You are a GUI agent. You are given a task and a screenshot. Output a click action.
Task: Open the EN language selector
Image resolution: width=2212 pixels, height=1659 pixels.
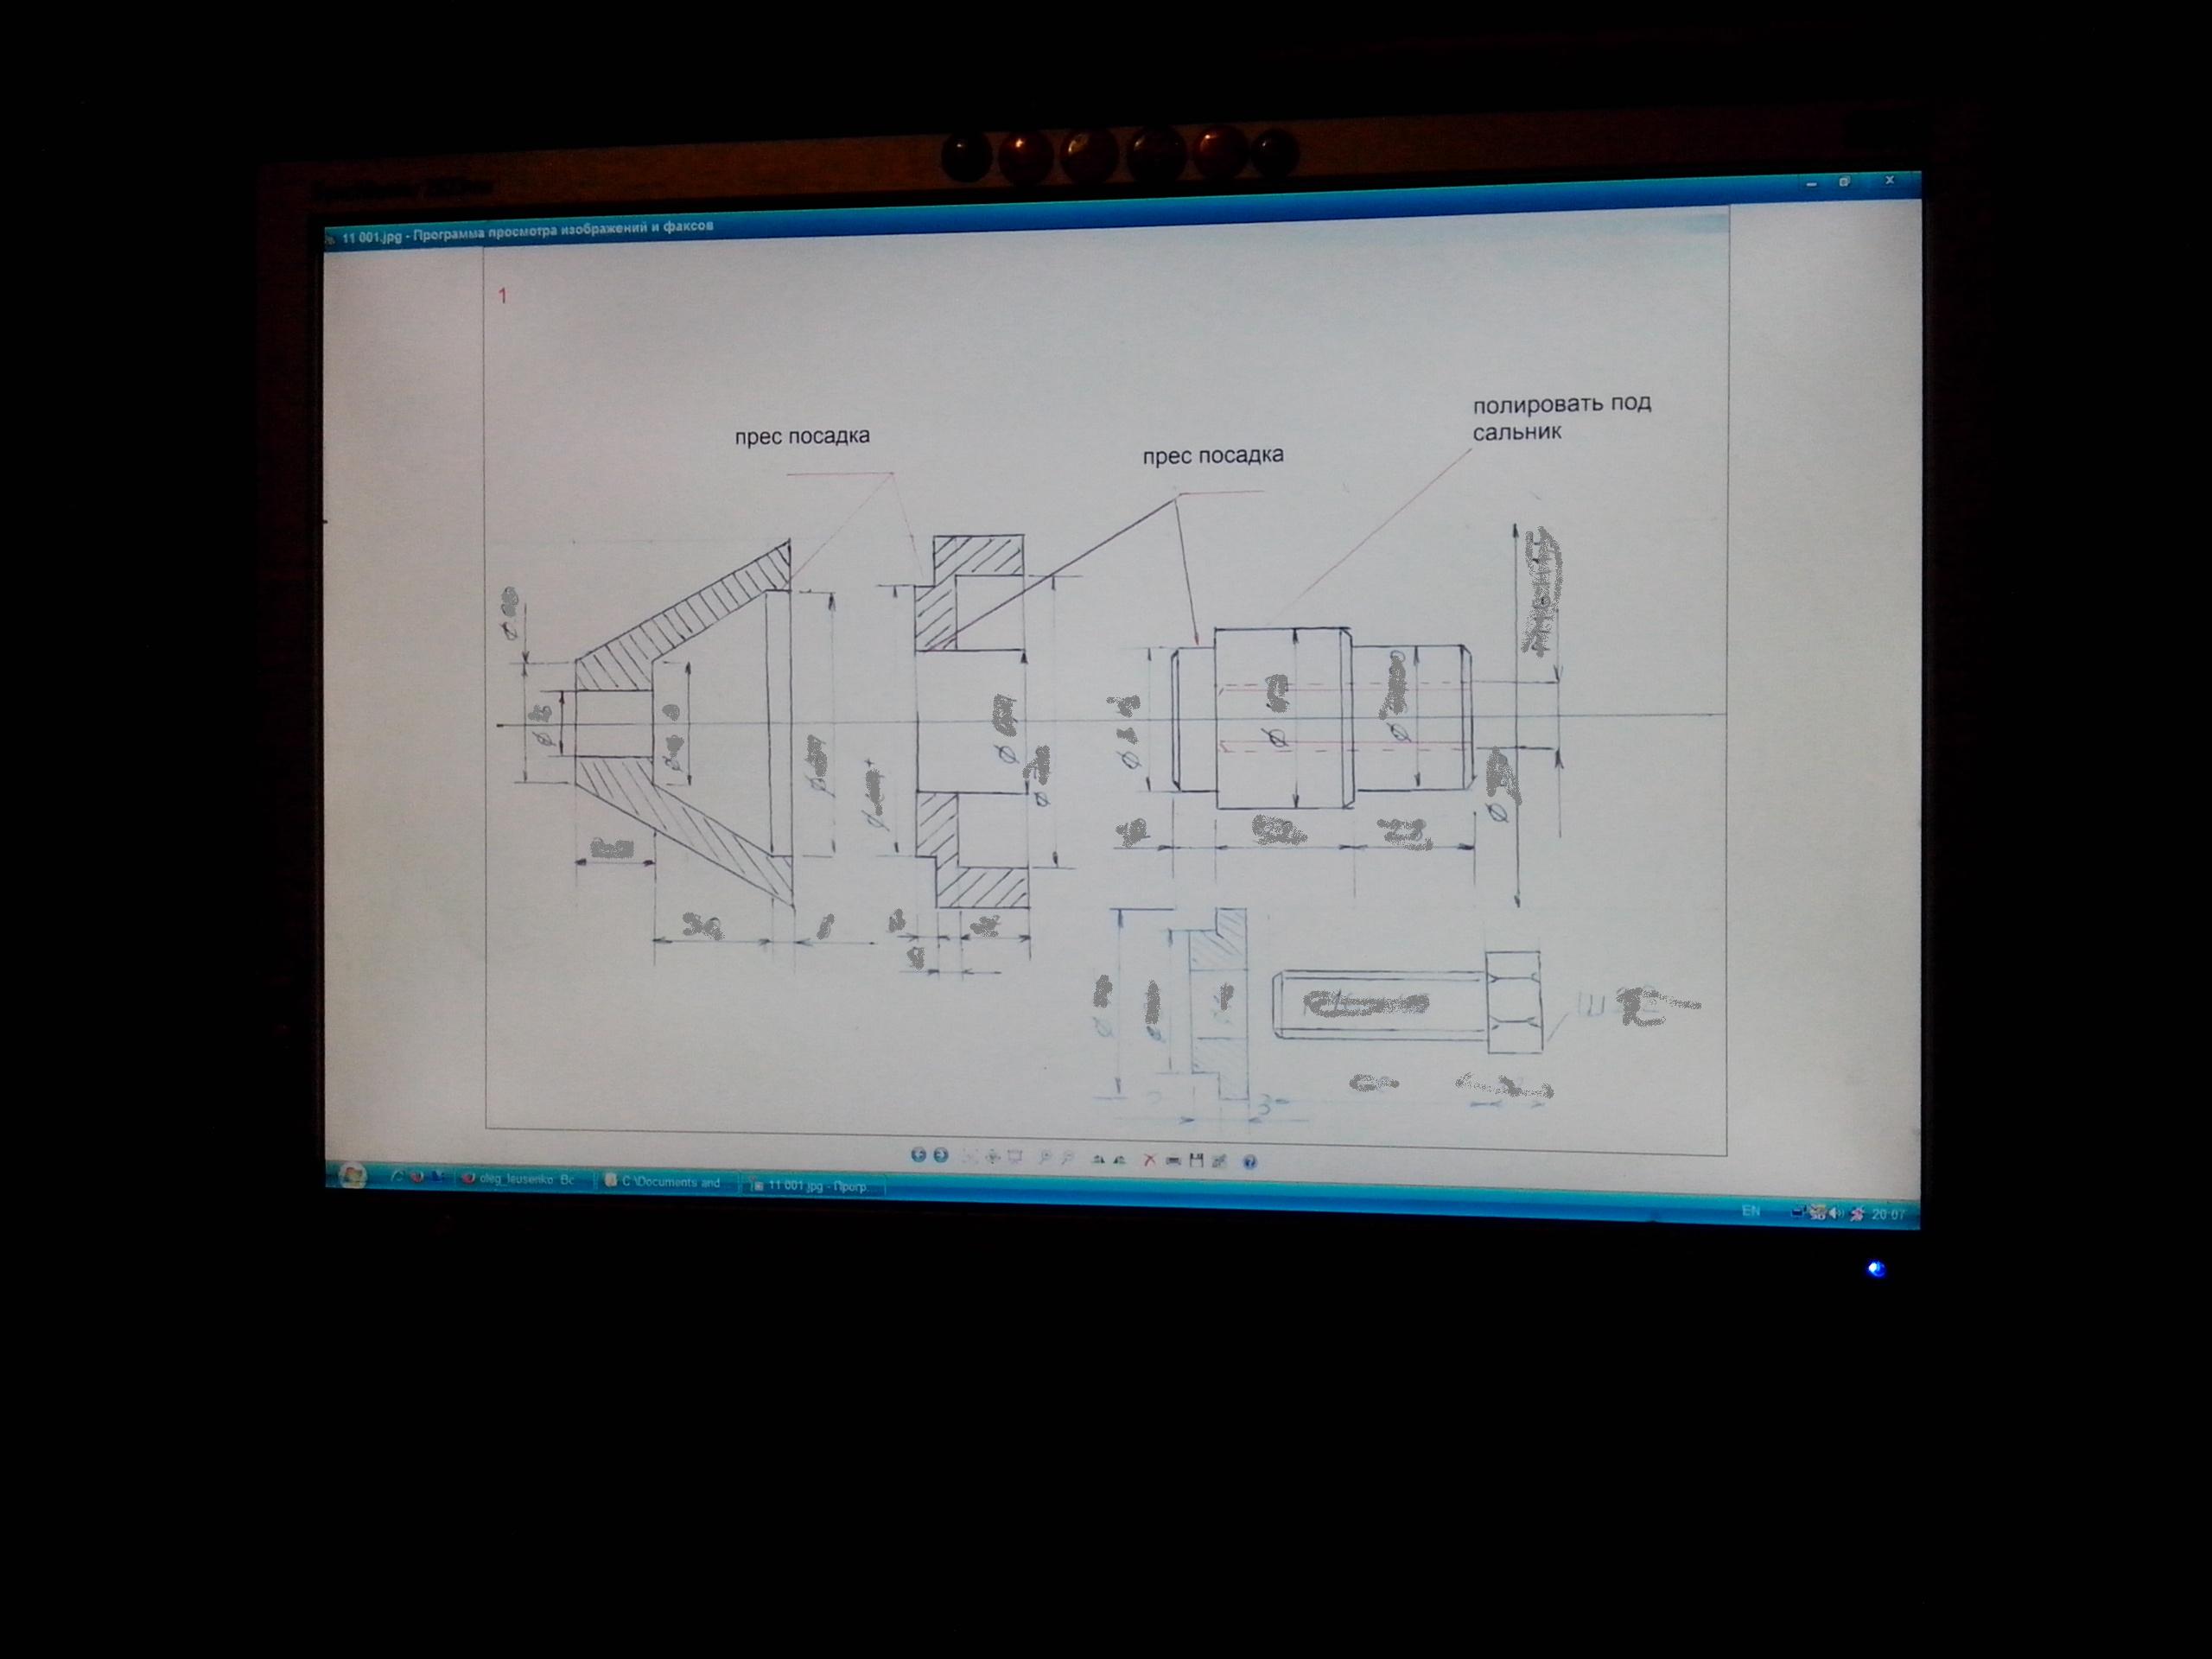click(1751, 1212)
